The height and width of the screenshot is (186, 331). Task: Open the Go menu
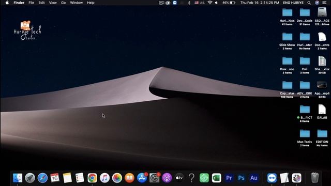(x=63, y=3)
